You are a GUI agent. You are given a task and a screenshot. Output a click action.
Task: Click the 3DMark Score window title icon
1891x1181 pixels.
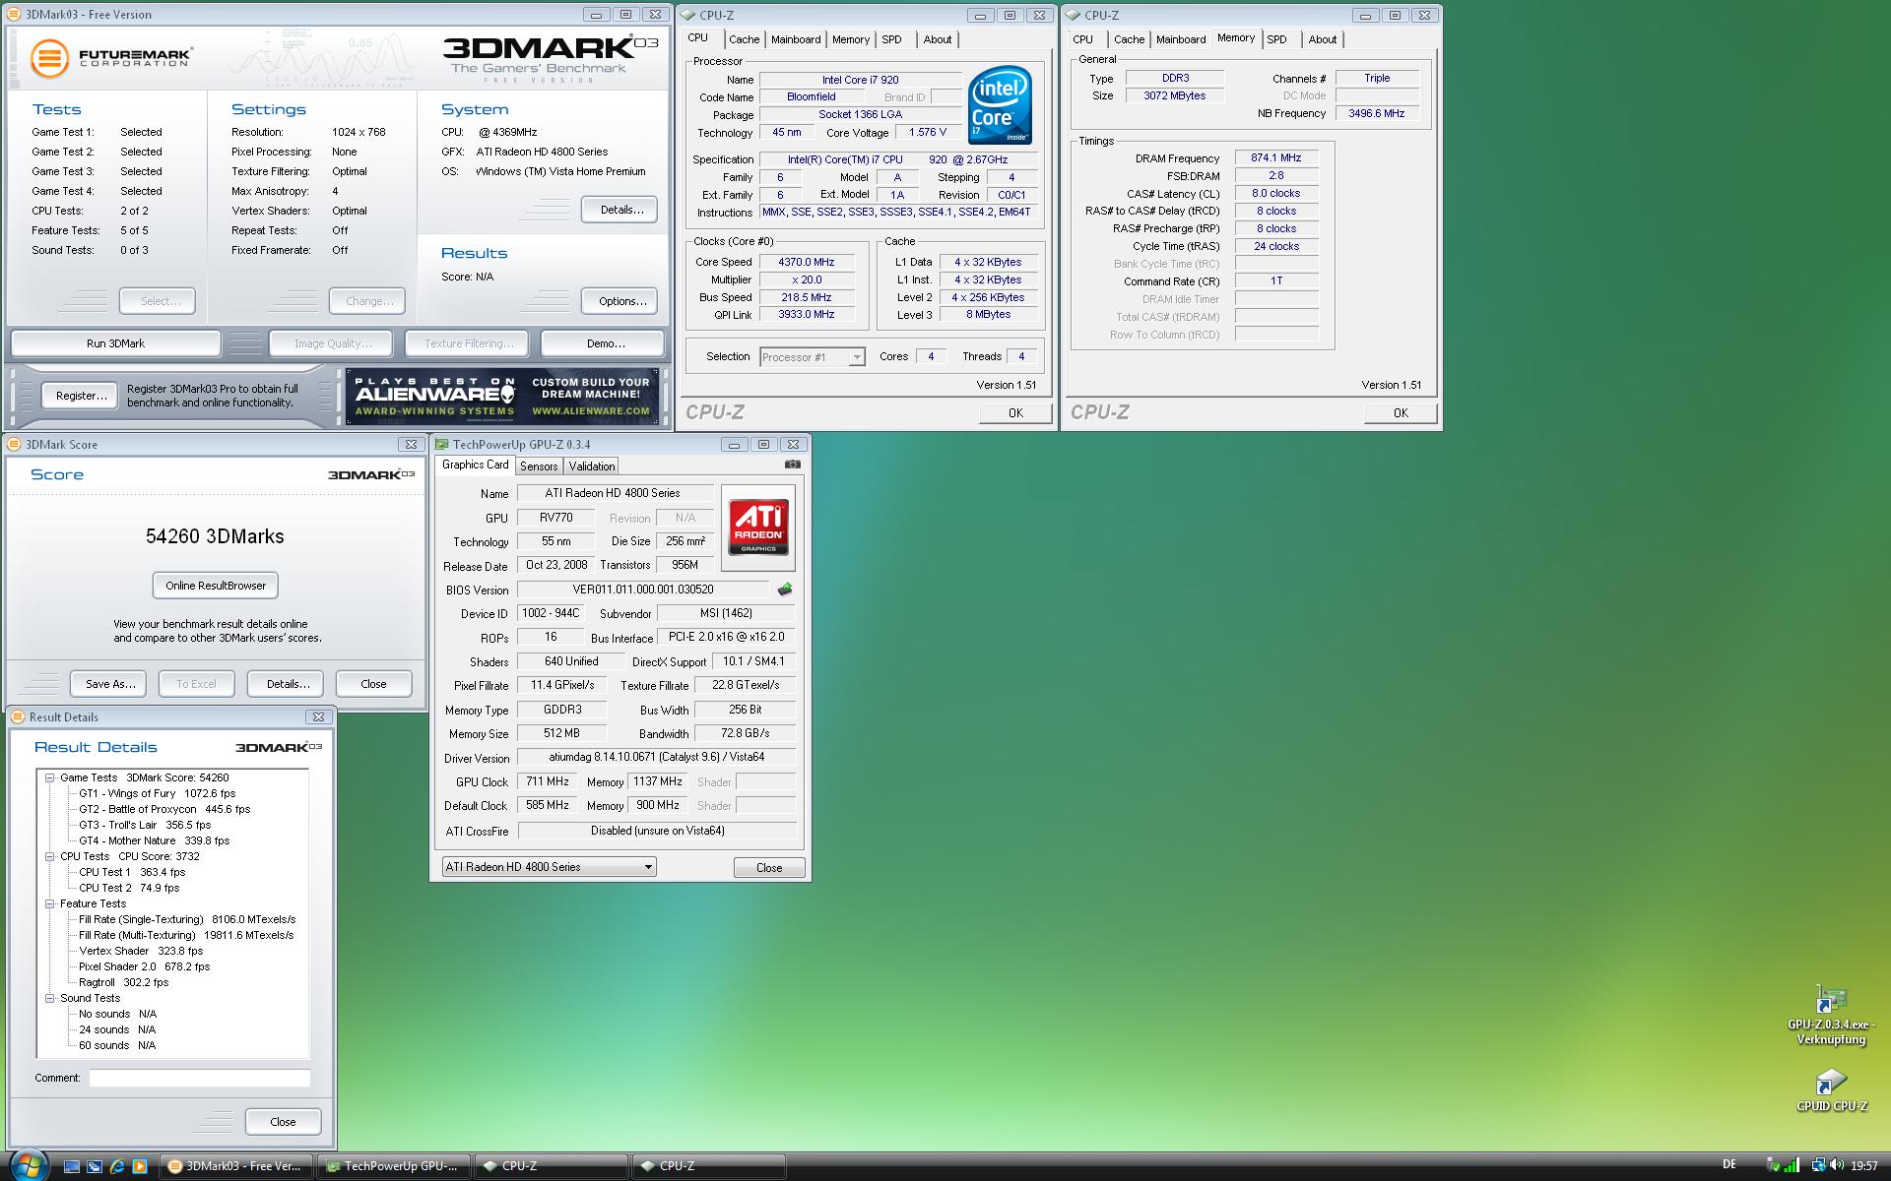16,445
